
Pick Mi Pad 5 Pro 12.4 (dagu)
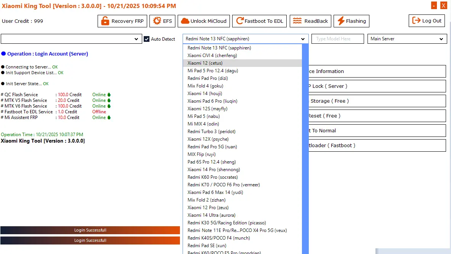[x=242, y=71]
